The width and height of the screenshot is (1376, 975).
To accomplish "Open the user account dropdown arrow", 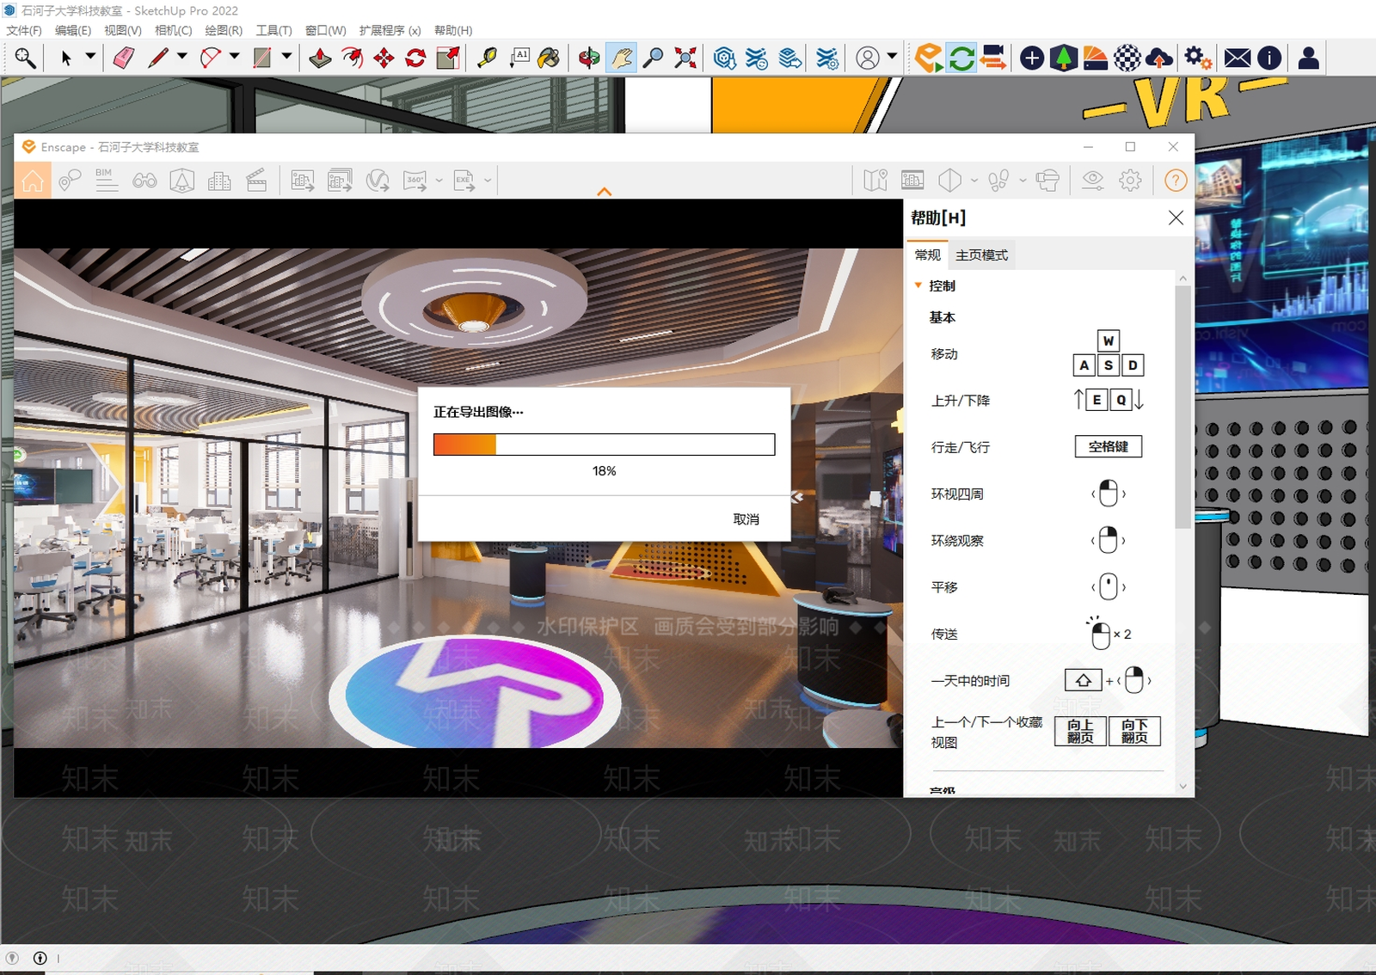I will click(x=892, y=57).
